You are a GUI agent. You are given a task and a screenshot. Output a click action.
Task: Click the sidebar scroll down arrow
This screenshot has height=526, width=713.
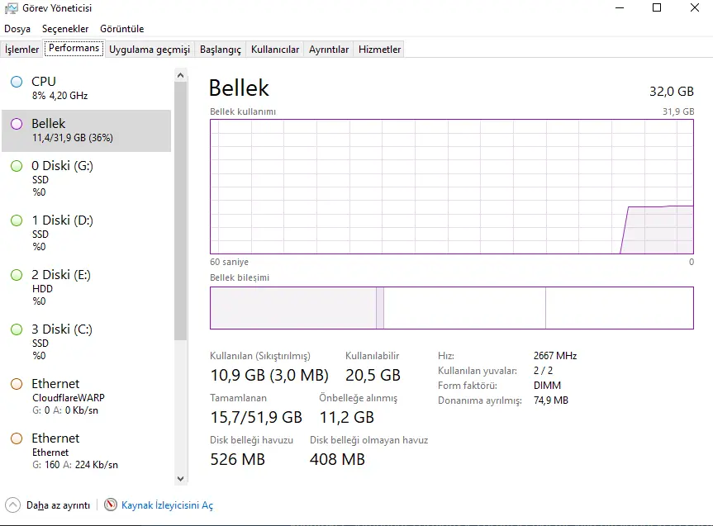181,479
